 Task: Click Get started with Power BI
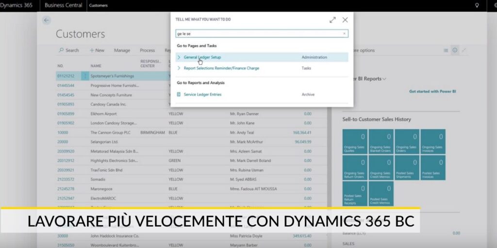pos(432,92)
